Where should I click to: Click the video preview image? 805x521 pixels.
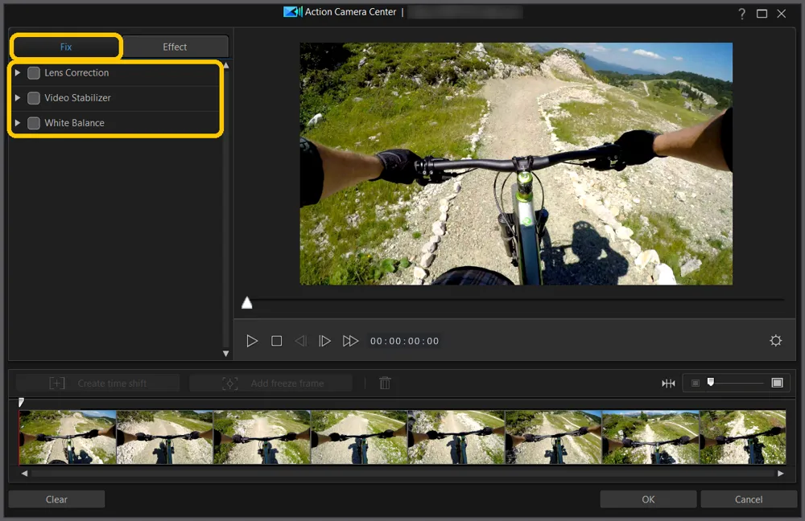(516, 163)
